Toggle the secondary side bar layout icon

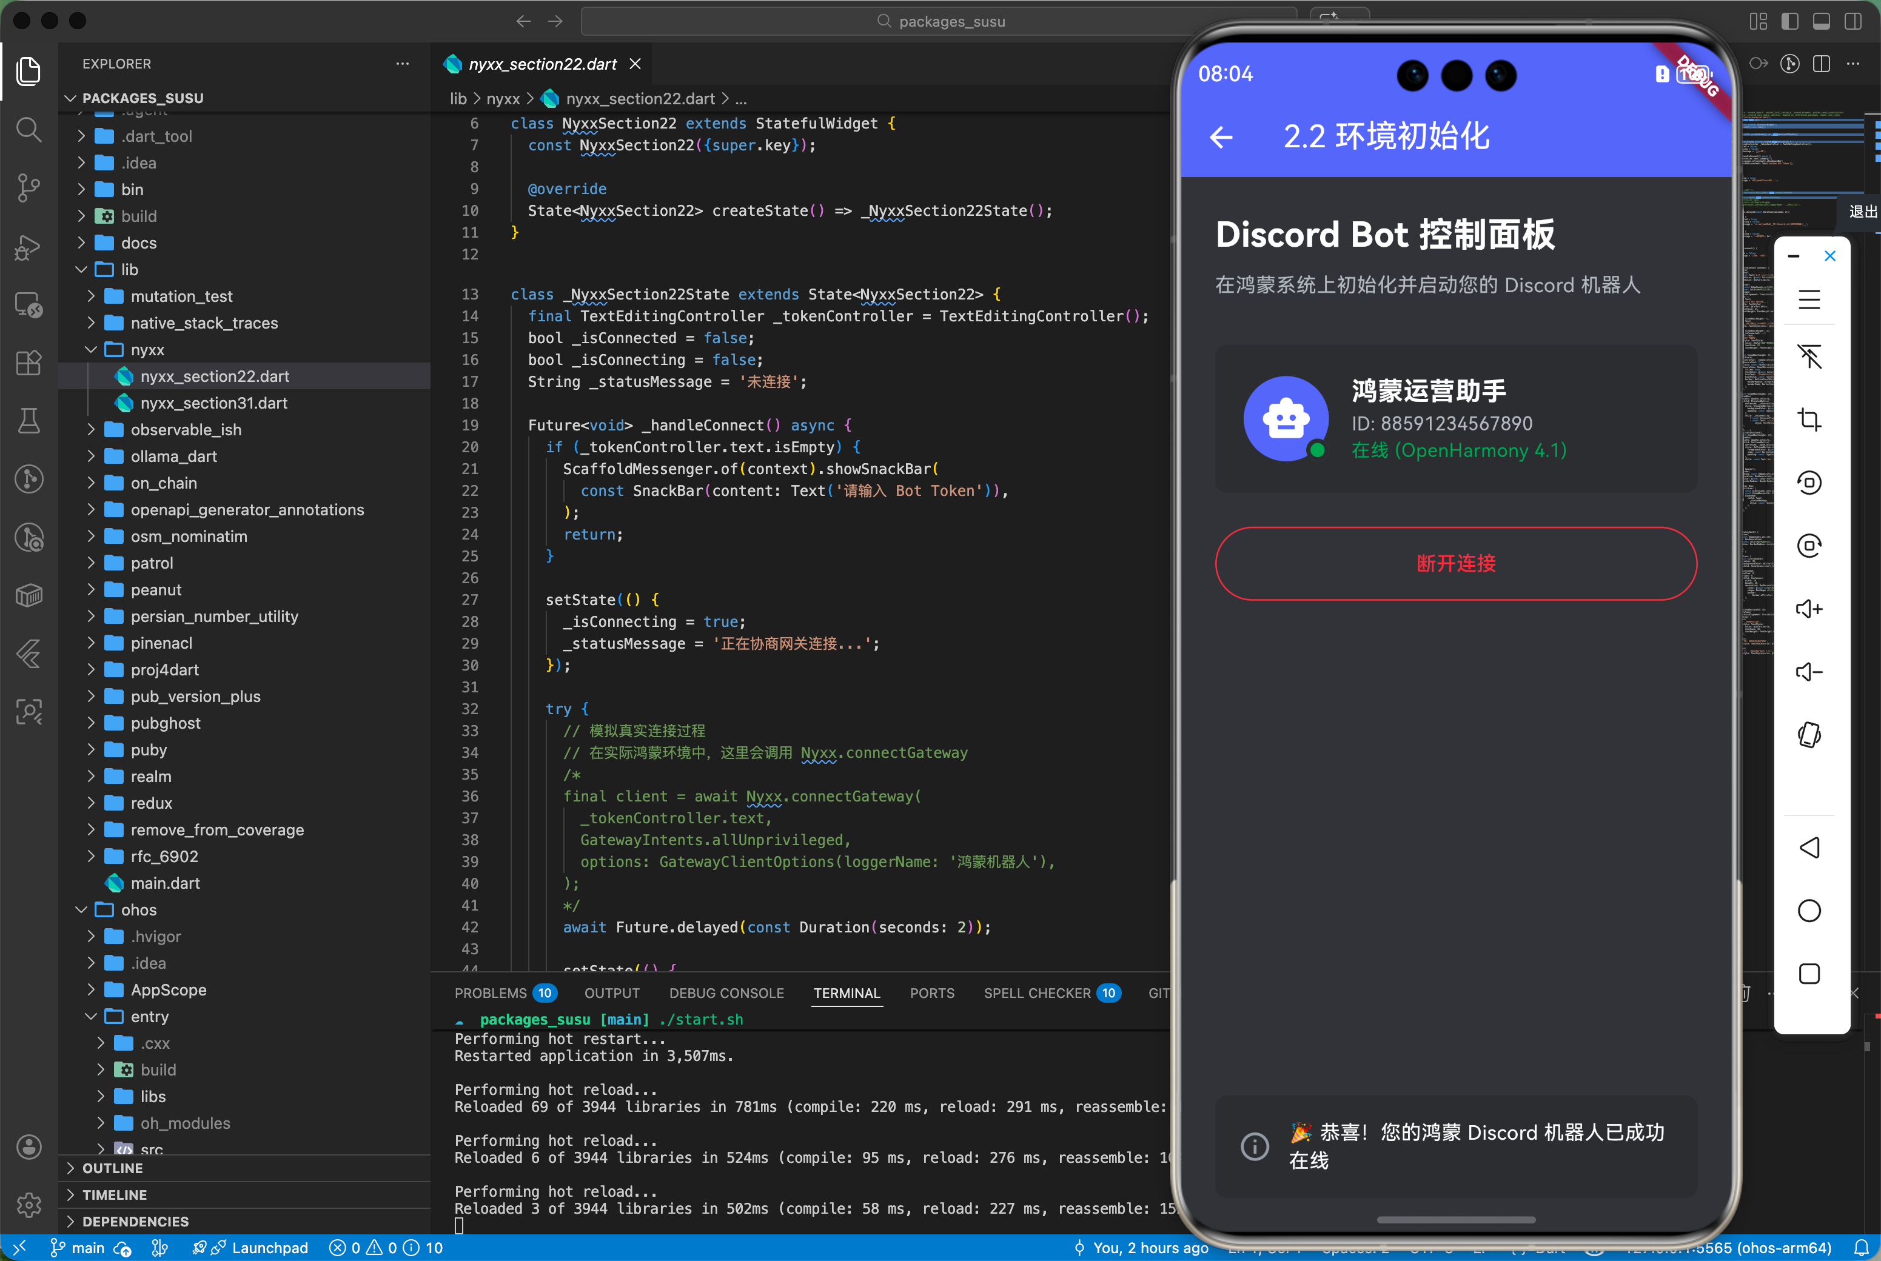(x=1852, y=21)
